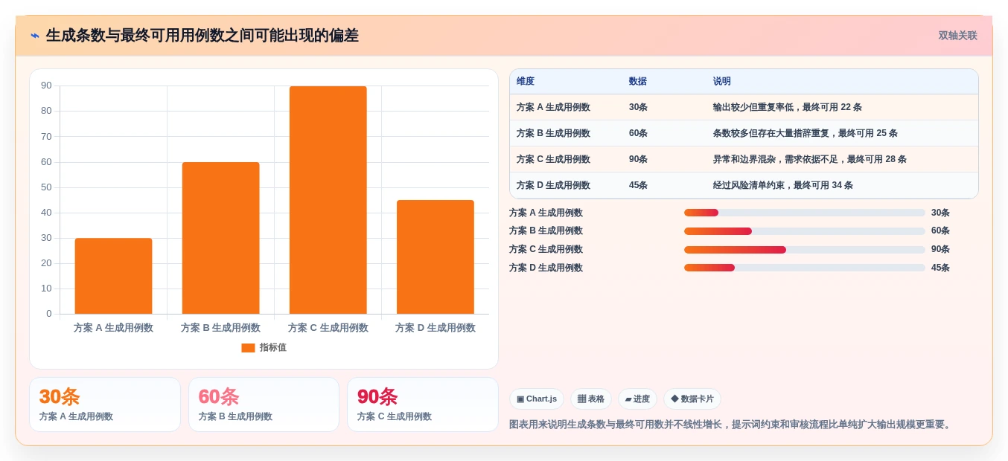Click x-axis label 方案 B 生成用例数
The height and width of the screenshot is (461, 1008).
[x=220, y=328]
